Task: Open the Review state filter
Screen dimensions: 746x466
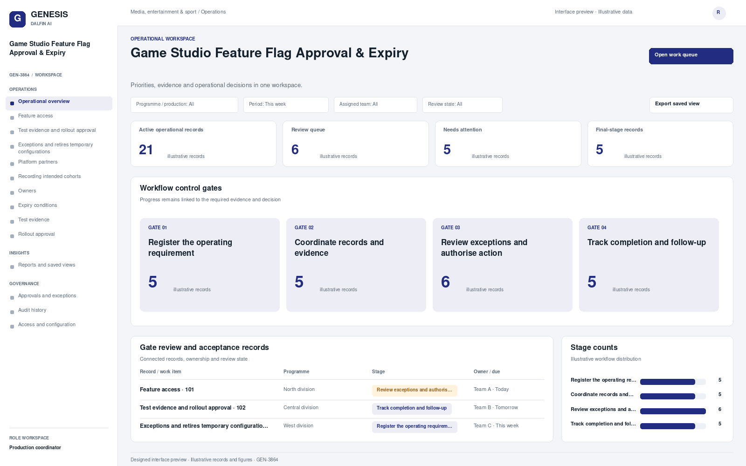Action: (x=463, y=105)
